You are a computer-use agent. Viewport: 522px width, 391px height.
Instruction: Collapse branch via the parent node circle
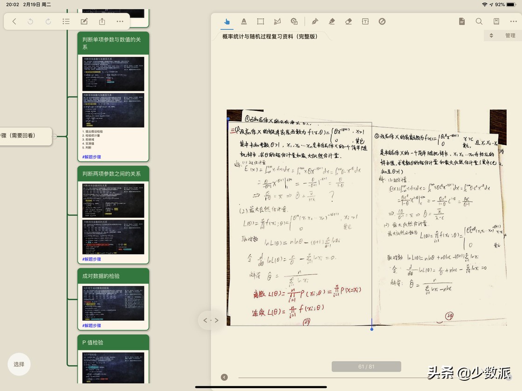[x=54, y=136]
